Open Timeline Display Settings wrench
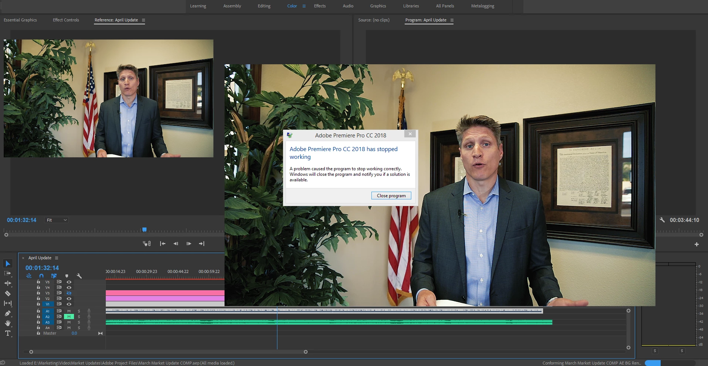This screenshot has height=366, width=708. point(79,276)
